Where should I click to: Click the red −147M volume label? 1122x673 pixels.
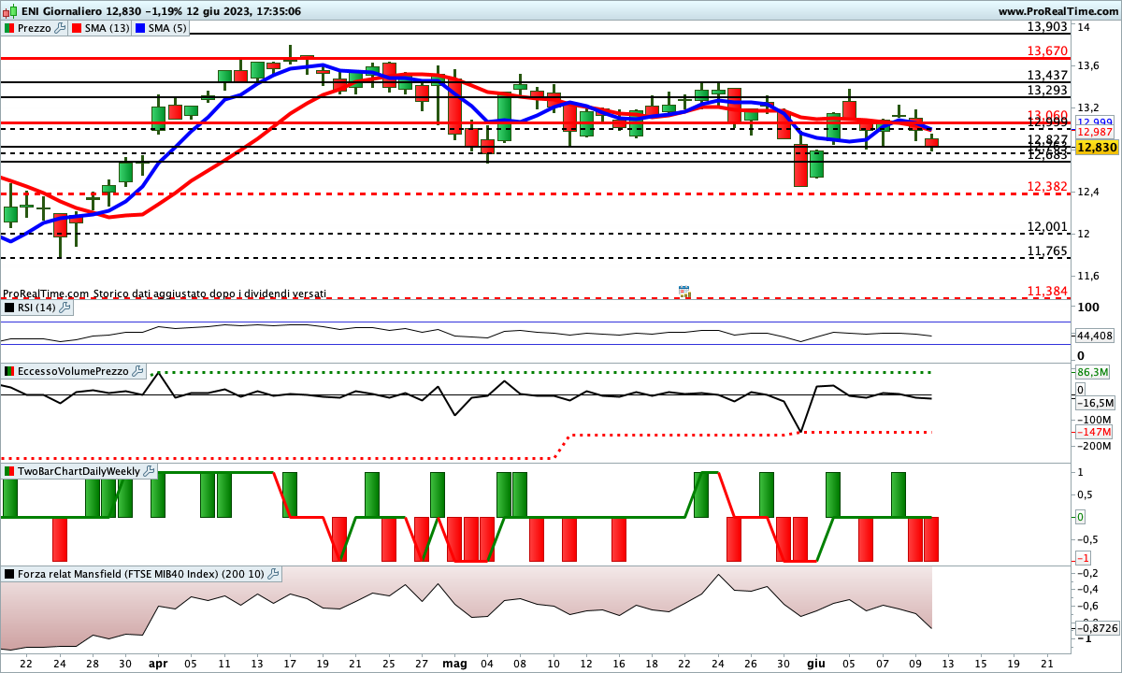tap(1093, 432)
